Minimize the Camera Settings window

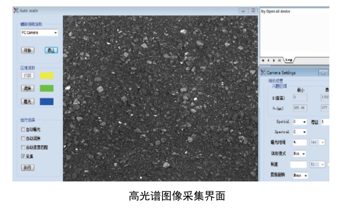(323, 73)
